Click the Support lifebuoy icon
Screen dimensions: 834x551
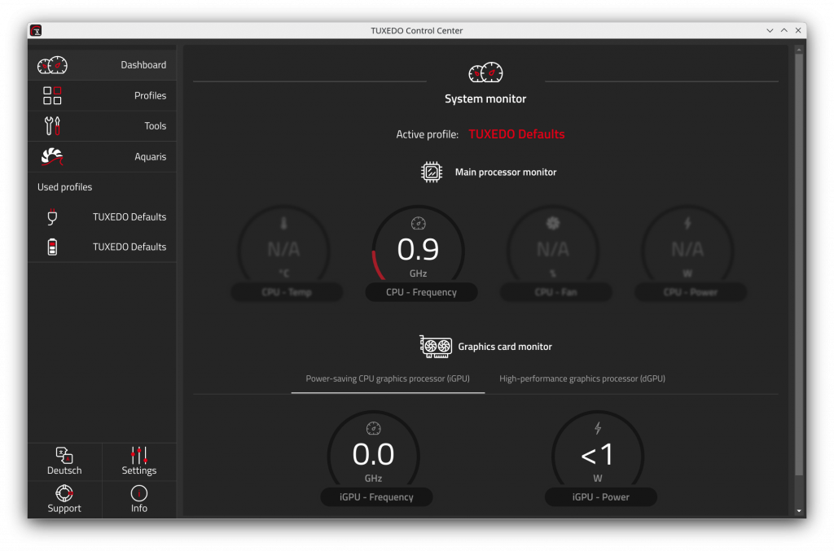tap(64, 493)
